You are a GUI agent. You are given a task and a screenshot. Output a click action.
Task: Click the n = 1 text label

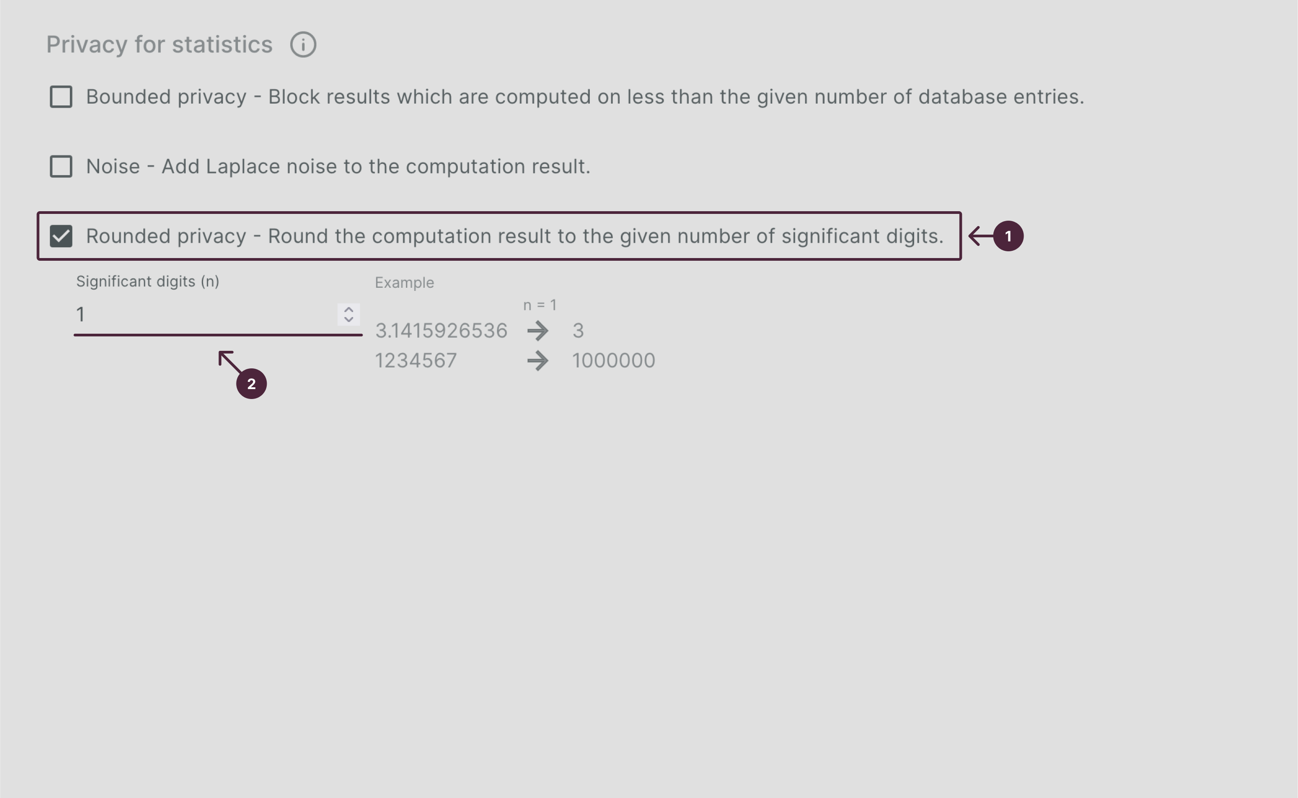click(539, 304)
